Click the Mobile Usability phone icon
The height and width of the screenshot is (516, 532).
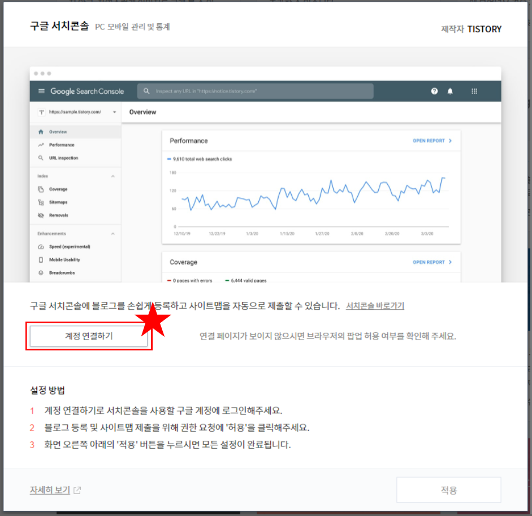coord(41,259)
